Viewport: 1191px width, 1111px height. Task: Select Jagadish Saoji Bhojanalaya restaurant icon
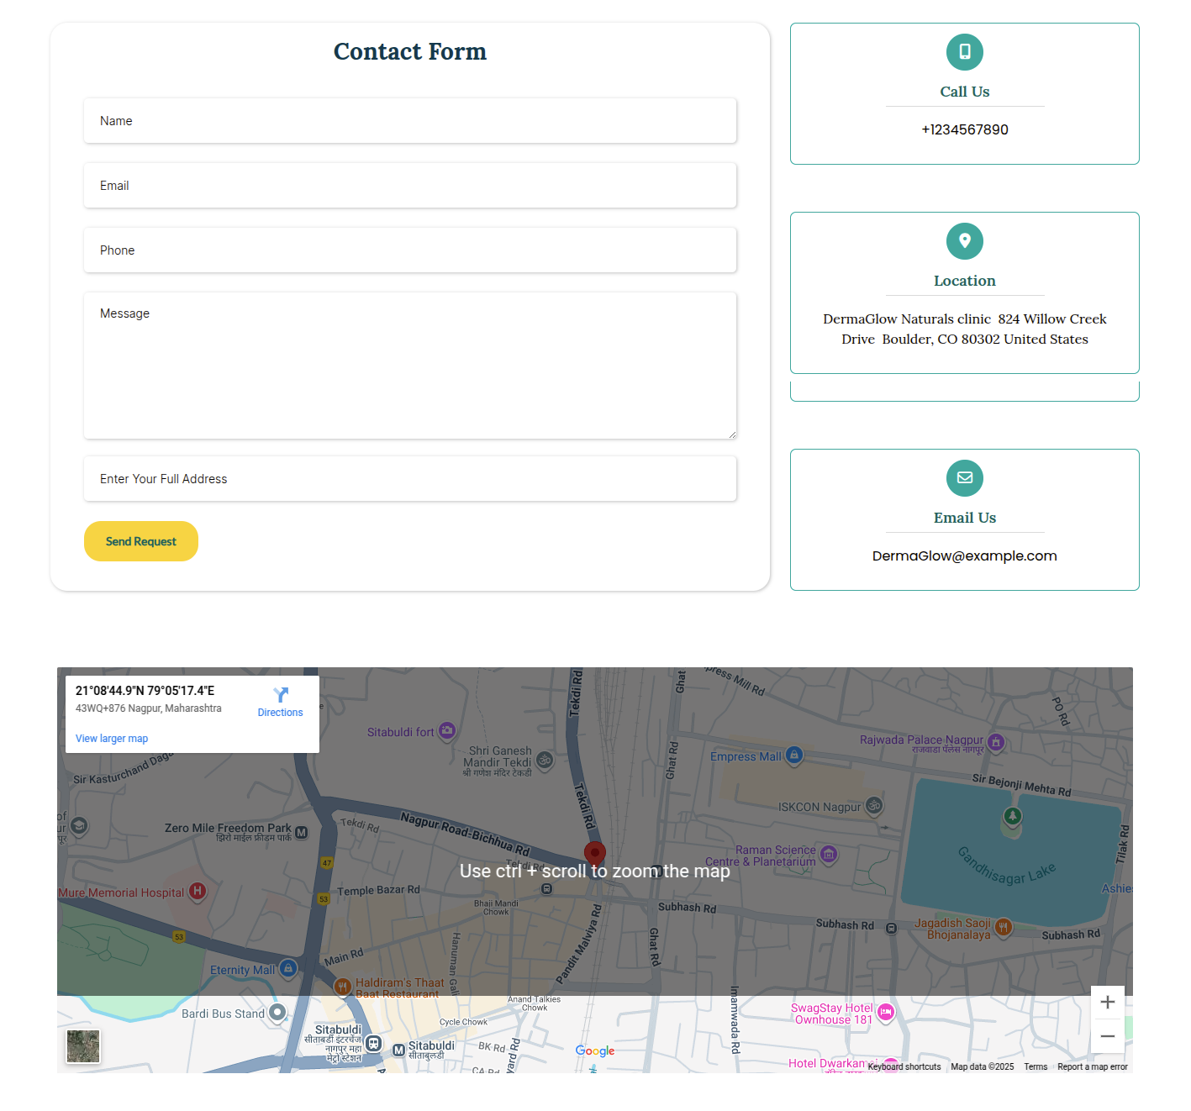(x=1004, y=927)
